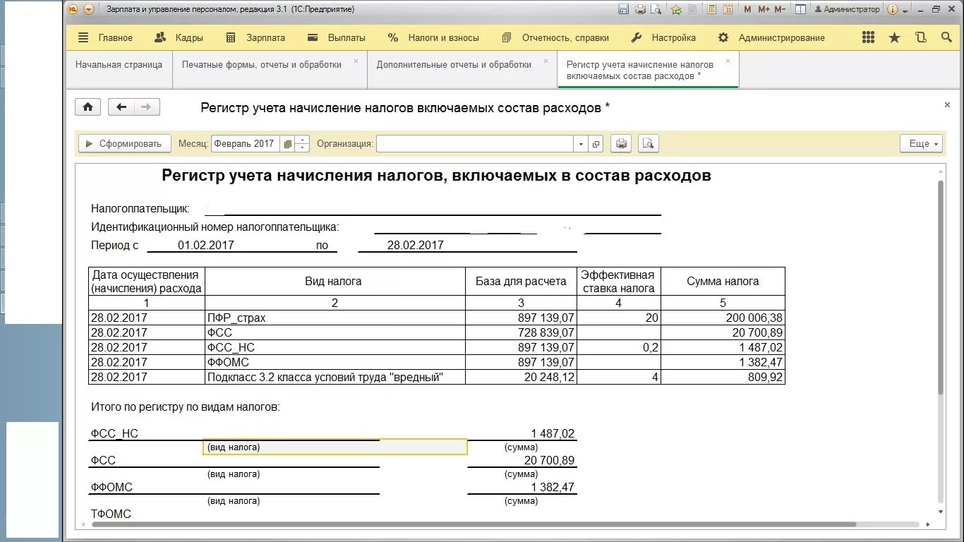The height and width of the screenshot is (542, 964).
Task: Click the Месяц field showing Февраль 2017
Action: click(x=245, y=144)
